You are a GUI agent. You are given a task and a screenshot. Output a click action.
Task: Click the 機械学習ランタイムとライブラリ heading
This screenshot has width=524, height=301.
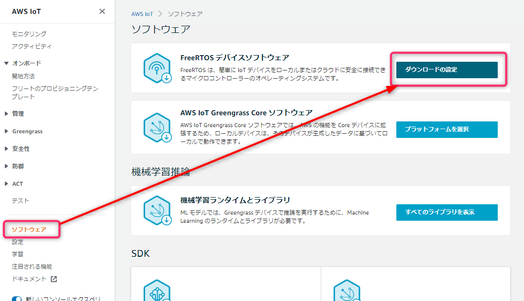[x=235, y=200]
